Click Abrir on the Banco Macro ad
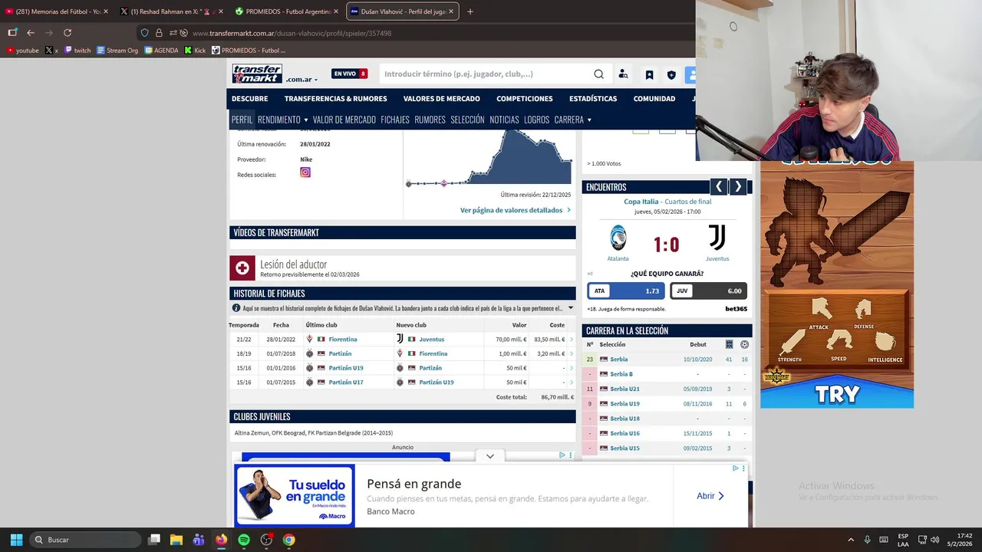Image resolution: width=982 pixels, height=552 pixels. pos(710,496)
